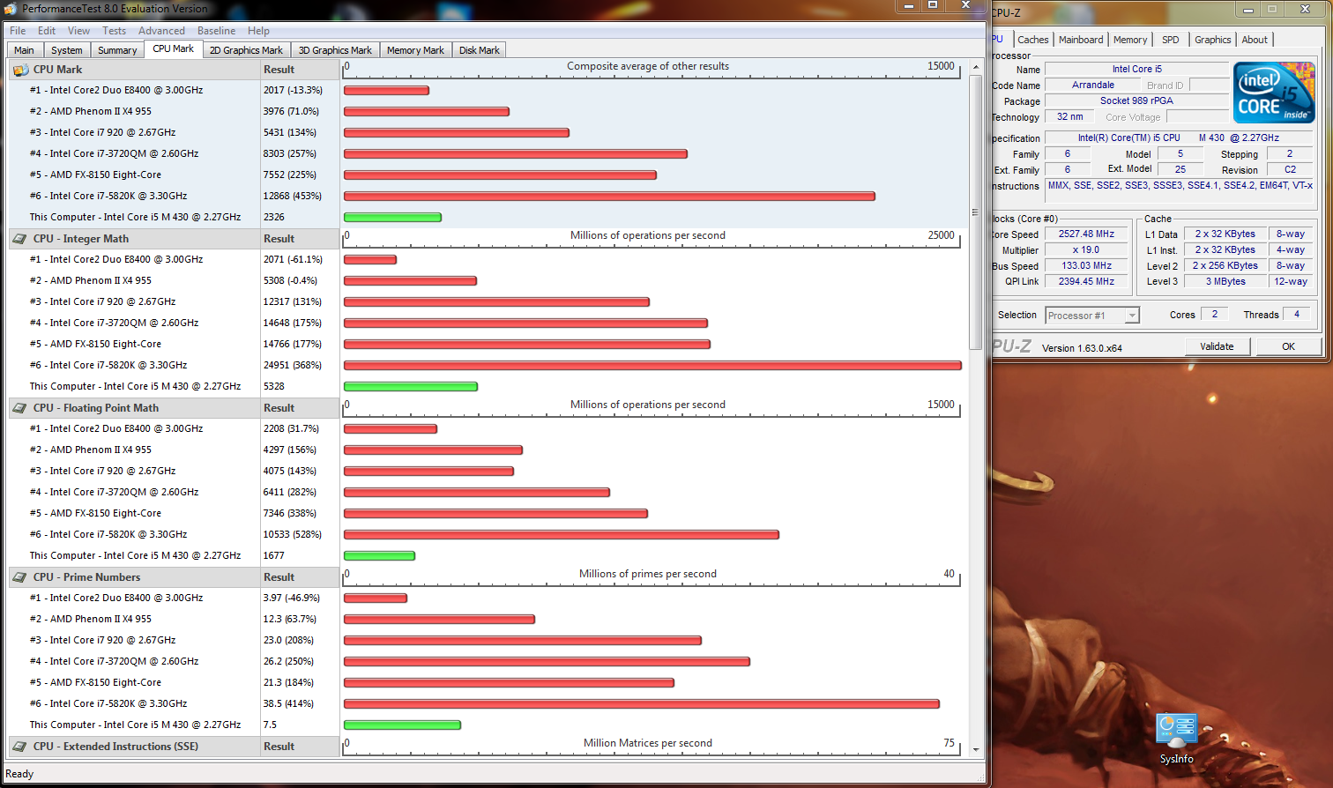1333x788 pixels.
Task: Click the CPU-Z Technology value 32 nm
Action: click(1069, 117)
